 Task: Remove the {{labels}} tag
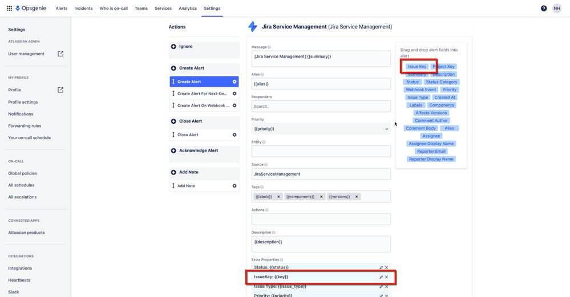(278, 197)
